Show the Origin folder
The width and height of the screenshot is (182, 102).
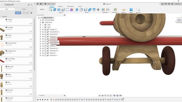(x=43, y=25)
